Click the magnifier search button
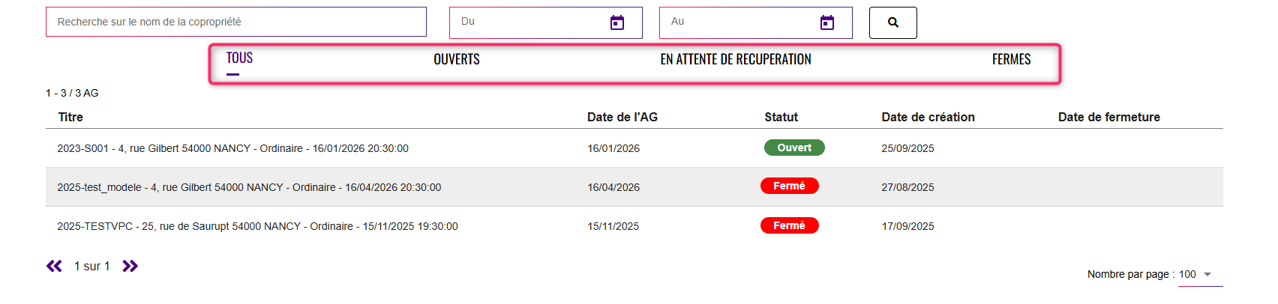Image resolution: width=1278 pixels, height=304 pixels. (892, 22)
